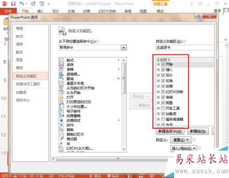Screen dimensions: 229x178
Task: Click the Save icon in the quick access toolbar
Action: pyautogui.click(x=13, y=4)
